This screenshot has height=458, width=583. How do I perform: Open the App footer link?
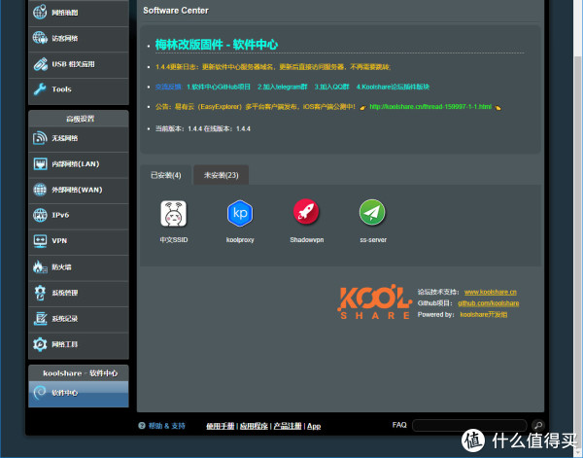pos(314,426)
